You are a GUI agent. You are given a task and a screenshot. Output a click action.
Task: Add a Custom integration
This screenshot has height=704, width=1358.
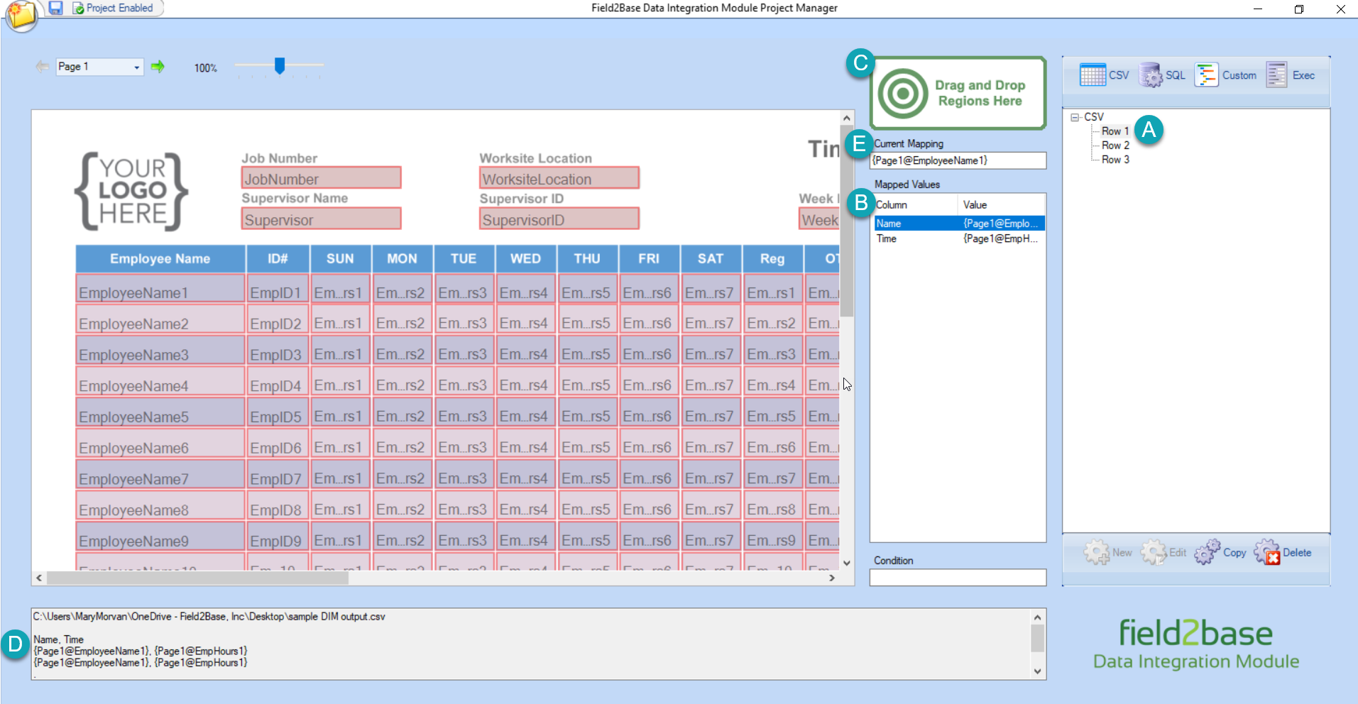pyautogui.click(x=1225, y=75)
